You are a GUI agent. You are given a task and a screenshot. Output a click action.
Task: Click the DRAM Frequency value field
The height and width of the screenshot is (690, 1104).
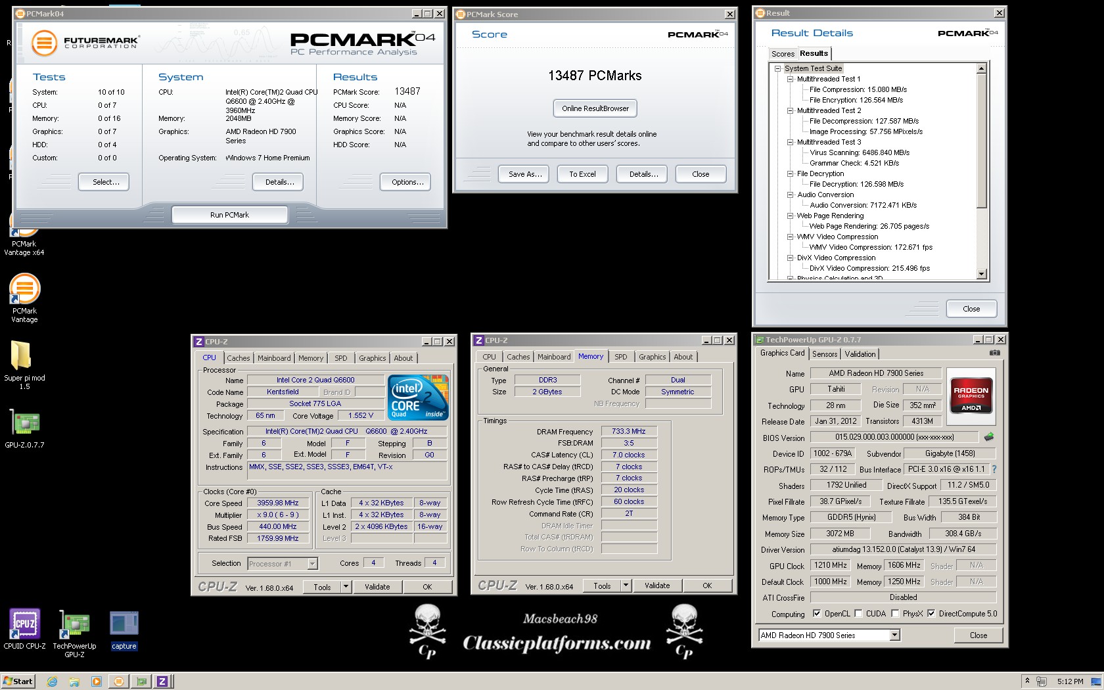click(628, 432)
